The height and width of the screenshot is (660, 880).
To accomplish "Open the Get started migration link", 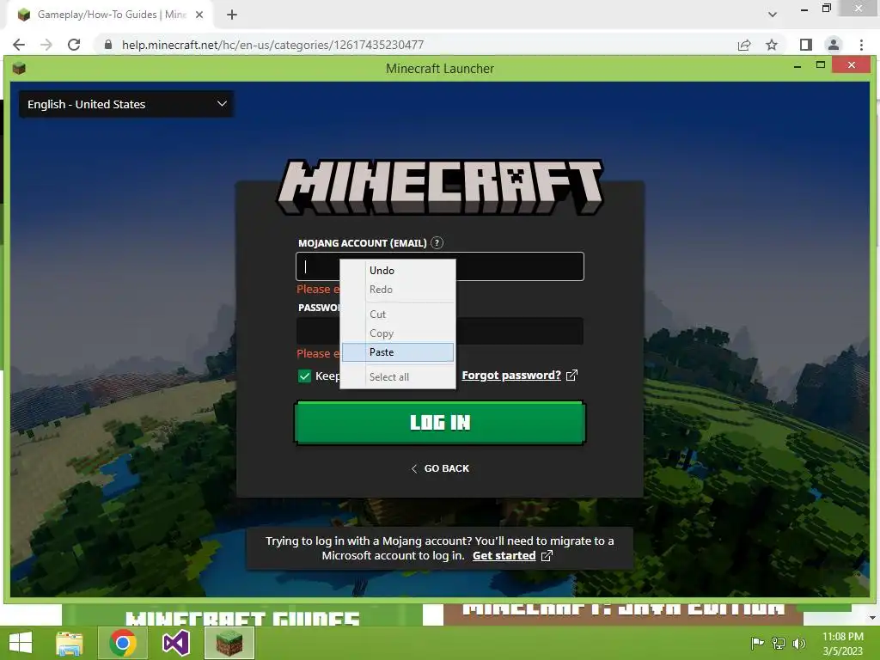I will click(504, 556).
